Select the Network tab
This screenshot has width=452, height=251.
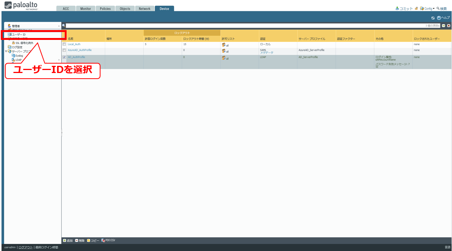pyautogui.click(x=145, y=9)
